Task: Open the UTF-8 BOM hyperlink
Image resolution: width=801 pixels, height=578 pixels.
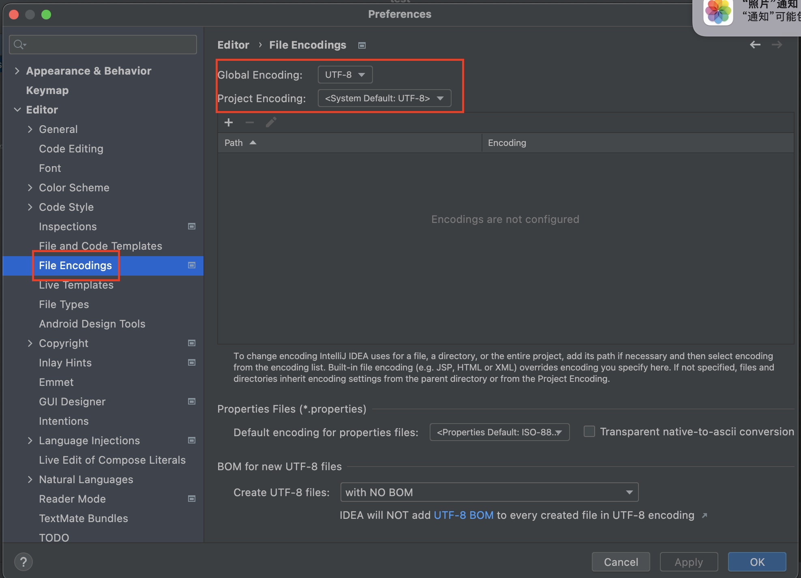Action: click(463, 515)
